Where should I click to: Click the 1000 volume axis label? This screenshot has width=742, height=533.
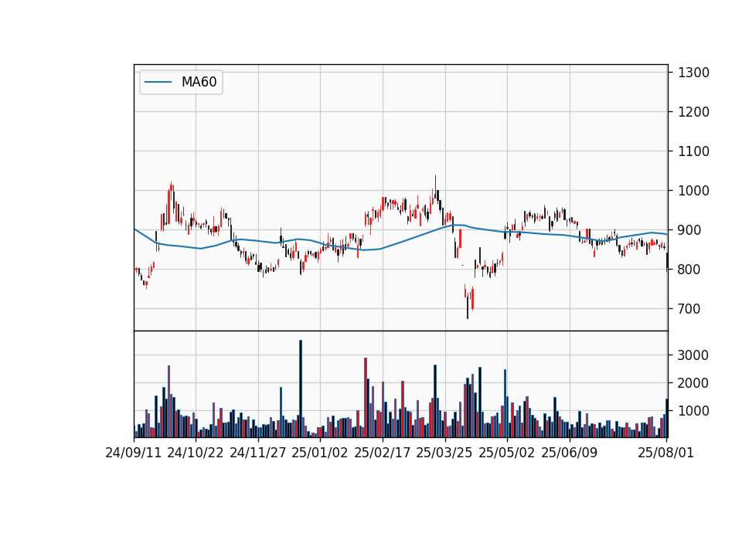point(693,410)
